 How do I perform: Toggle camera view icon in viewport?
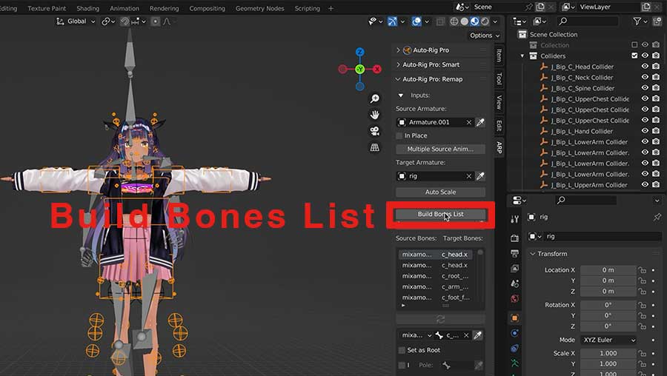pyautogui.click(x=375, y=131)
